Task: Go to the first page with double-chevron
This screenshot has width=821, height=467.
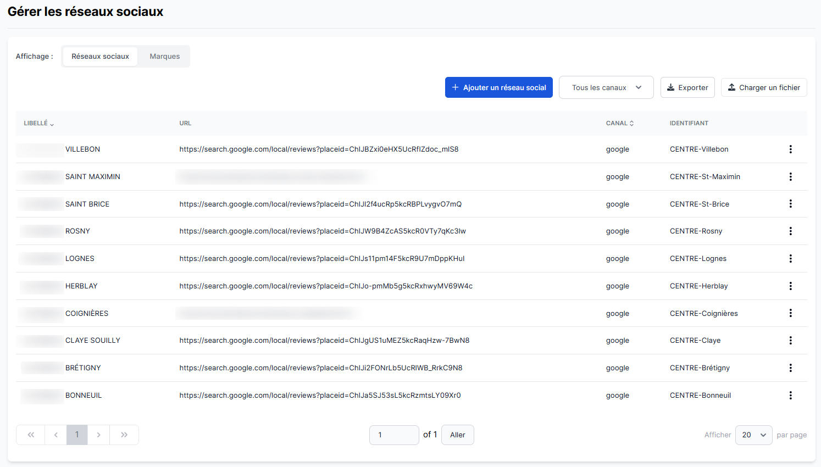Action: point(31,435)
